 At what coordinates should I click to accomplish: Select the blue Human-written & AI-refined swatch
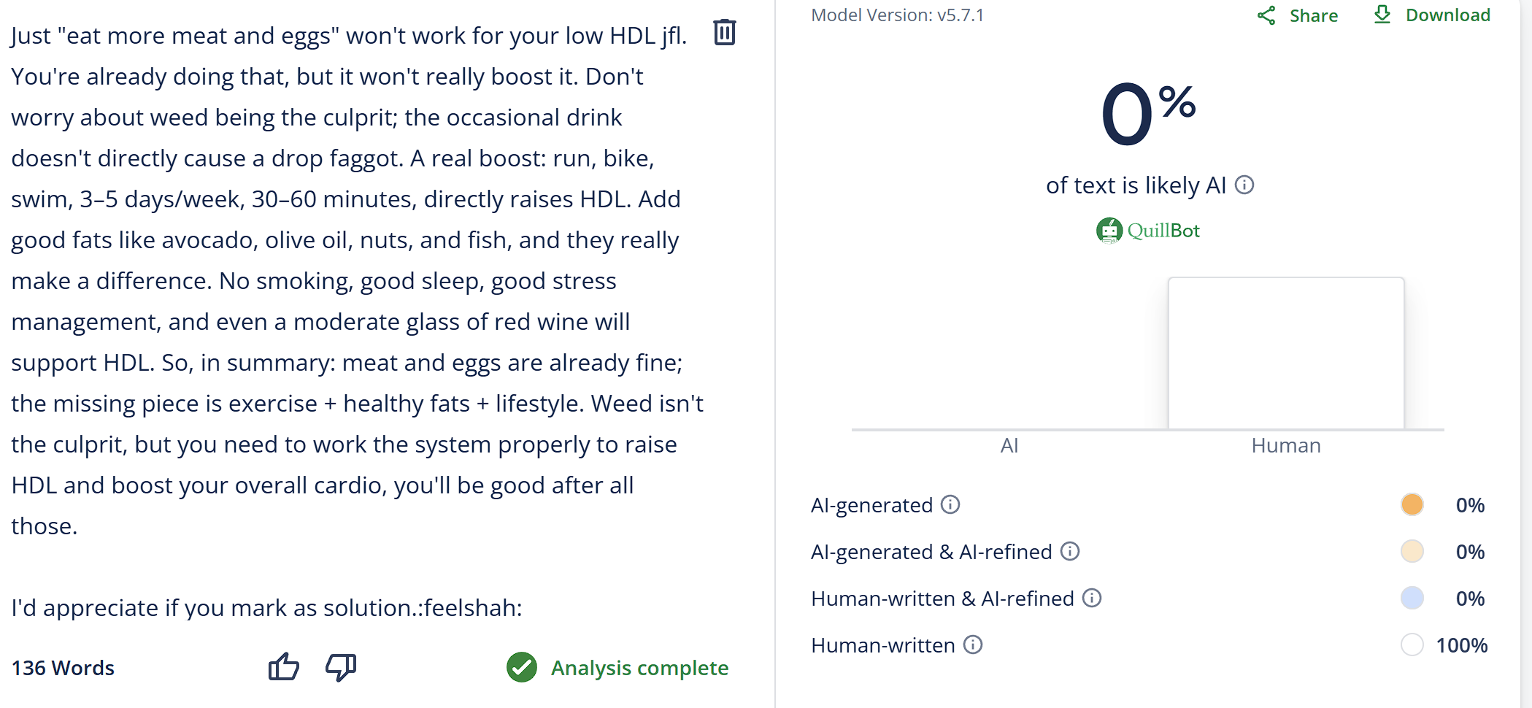1412,598
